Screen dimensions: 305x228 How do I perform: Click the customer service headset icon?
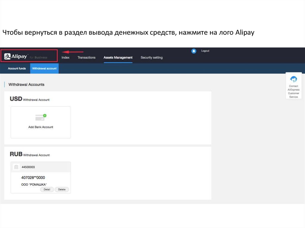[293, 79]
